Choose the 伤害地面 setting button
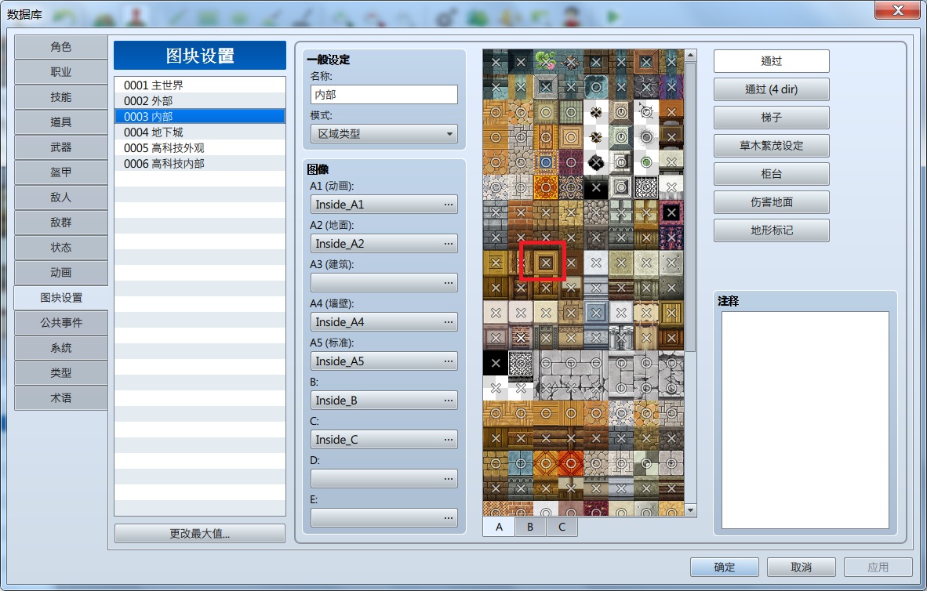This screenshot has width=927, height=591. (x=772, y=202)
